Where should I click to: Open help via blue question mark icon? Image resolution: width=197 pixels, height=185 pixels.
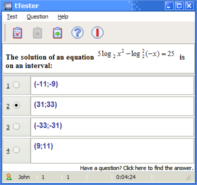coord(77,32)
